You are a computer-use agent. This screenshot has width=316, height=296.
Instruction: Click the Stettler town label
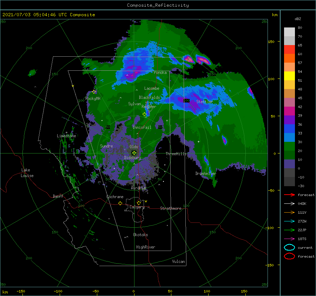point(205,102)
